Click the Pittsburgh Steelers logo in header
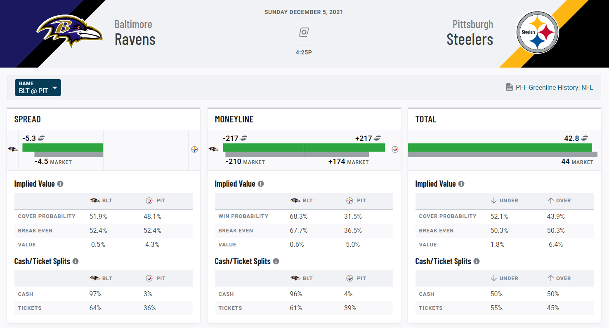This screenshot has width=609, height=328. (538, 32)
